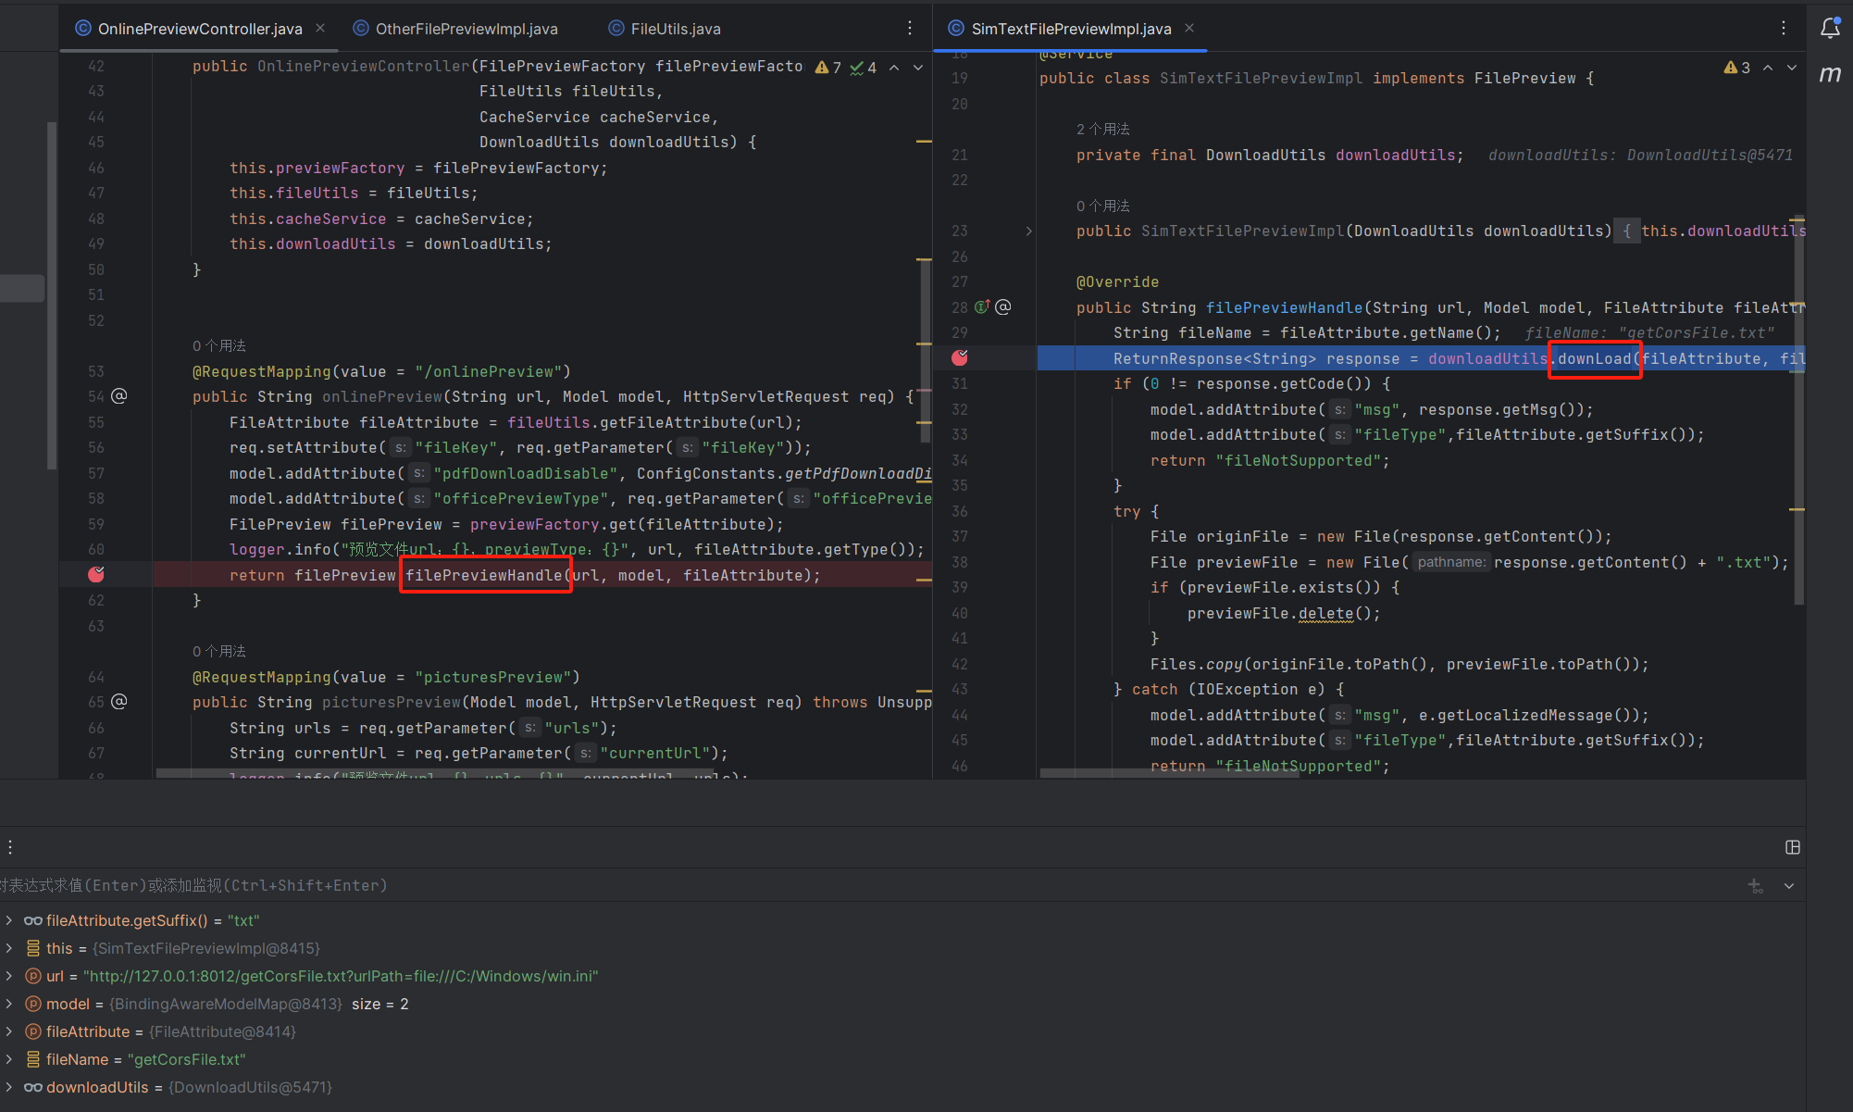Image resolution: width=1853 pixels, height=1112 pixels.
Task: Toggle breakpoint on line 61 in OnlinePreviewController
Action: pyautogui.click(x=96, y=575)
